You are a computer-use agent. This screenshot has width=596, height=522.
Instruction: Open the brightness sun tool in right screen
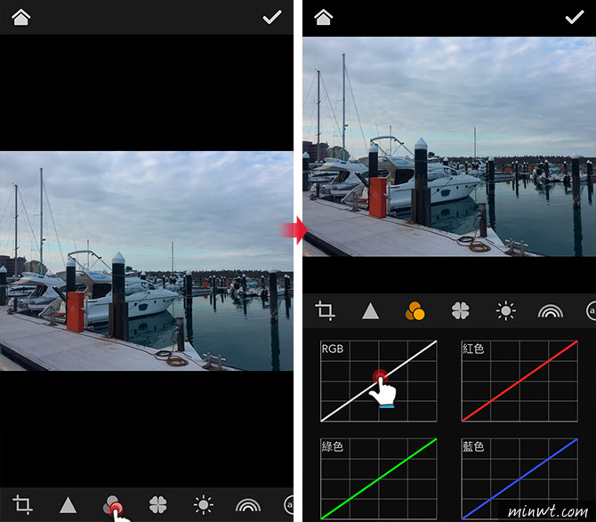pyautogui.click(x=505, y=310)
